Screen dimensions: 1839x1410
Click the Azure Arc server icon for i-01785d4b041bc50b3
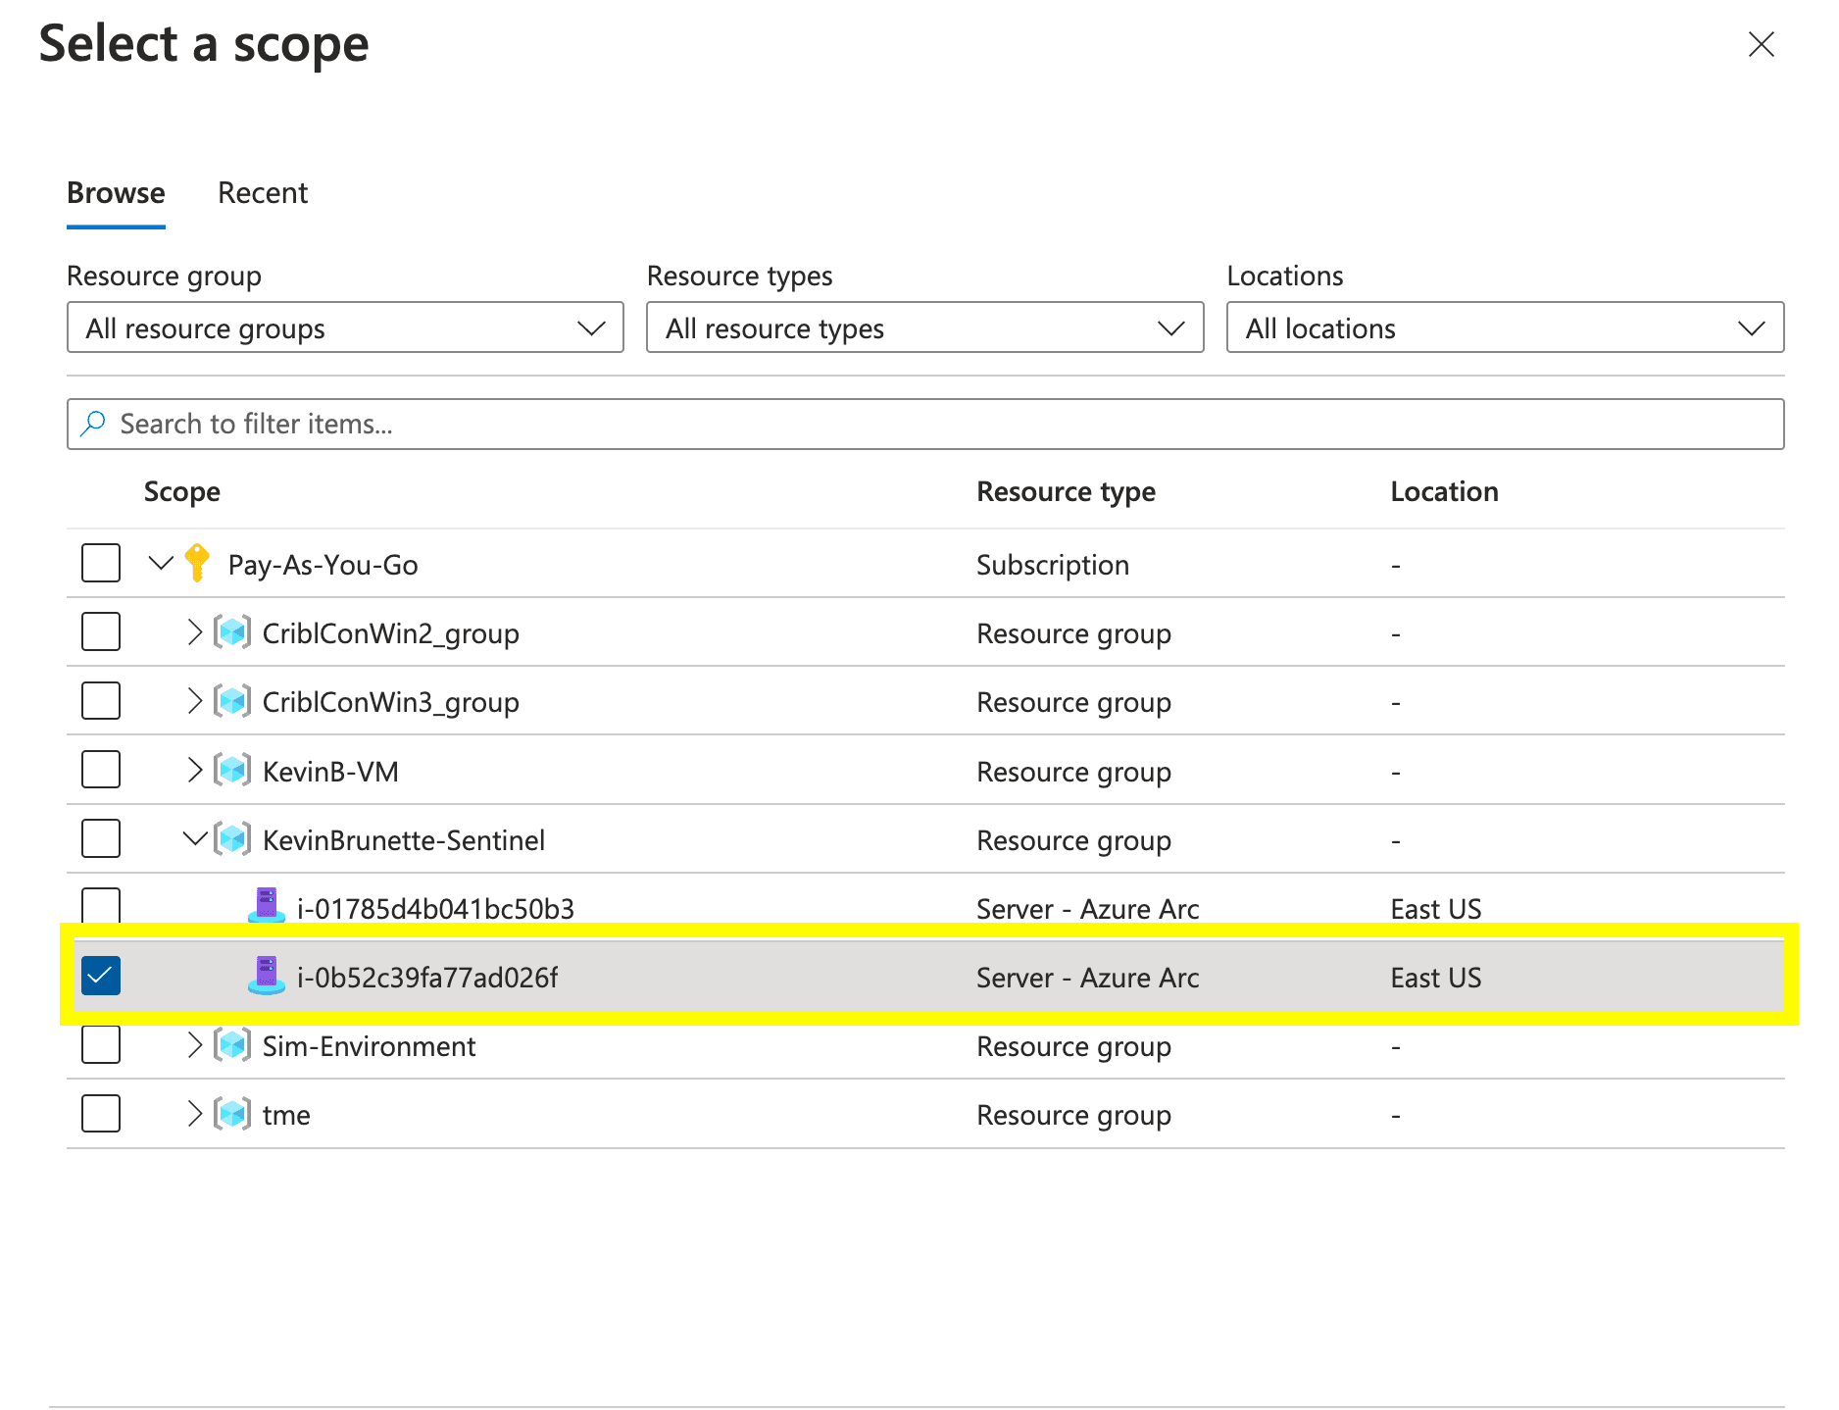[266, 906]
